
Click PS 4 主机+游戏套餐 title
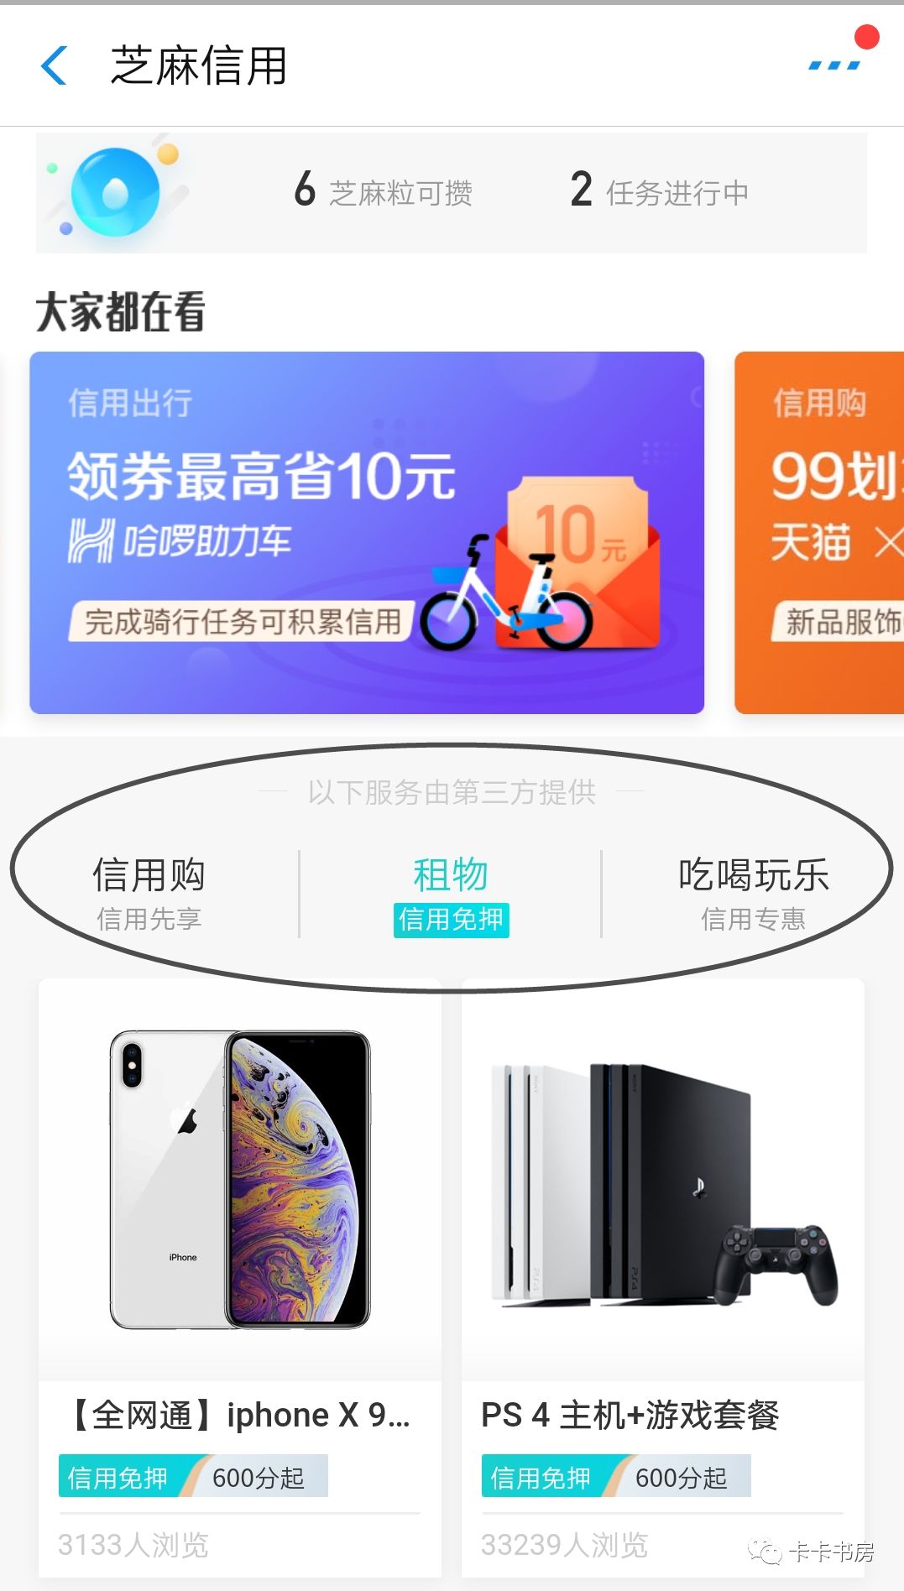pos(630,1415)
